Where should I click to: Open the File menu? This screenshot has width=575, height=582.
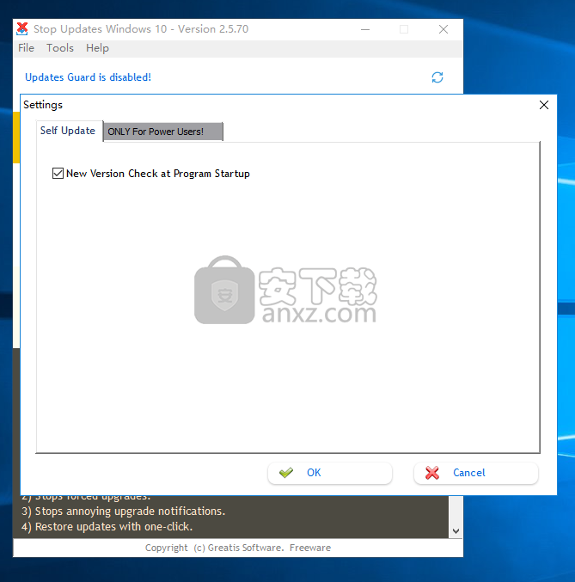[26, 48]
